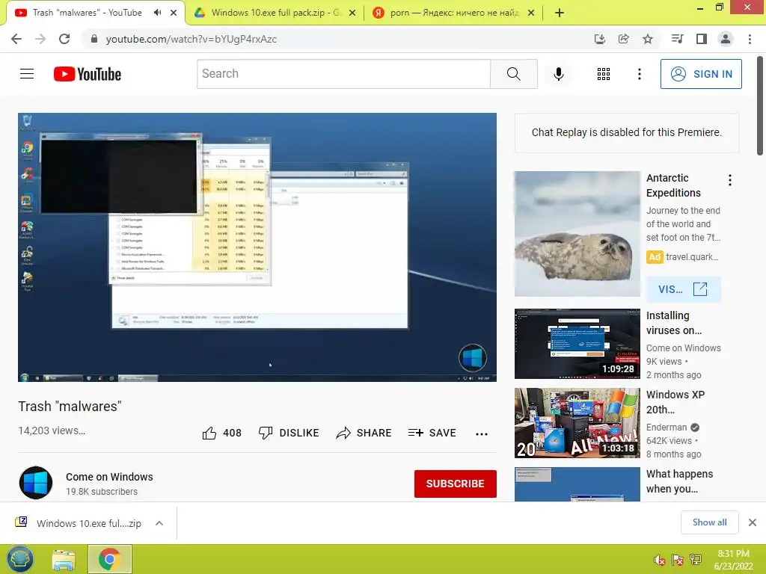Click the video player area
The width and height of the screenshot is (766, 574).
coord(257,247)
